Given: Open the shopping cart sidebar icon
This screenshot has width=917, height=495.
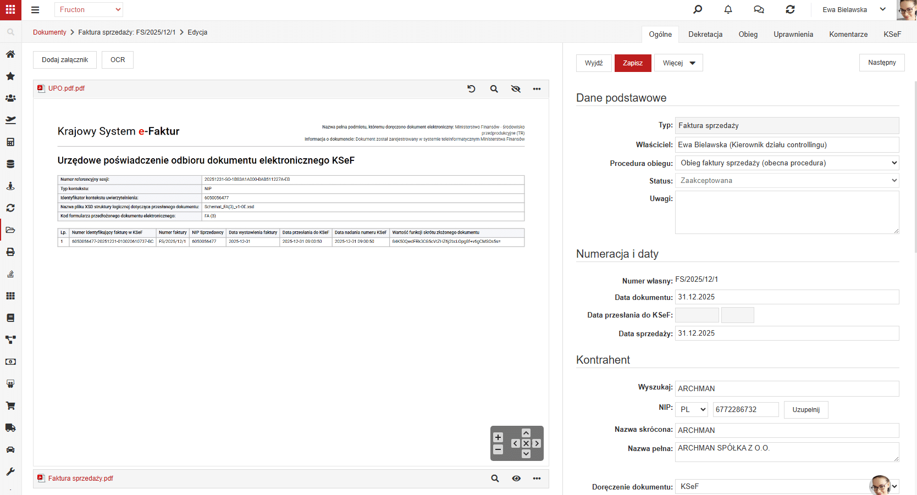Looking at the screenshot, I should click(10, 405).
